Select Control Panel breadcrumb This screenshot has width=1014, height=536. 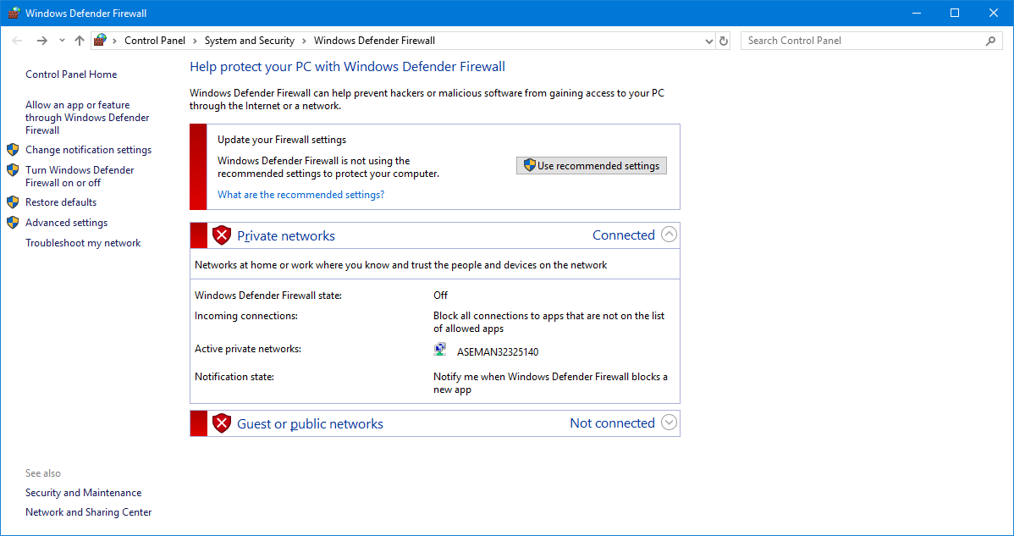155,41
